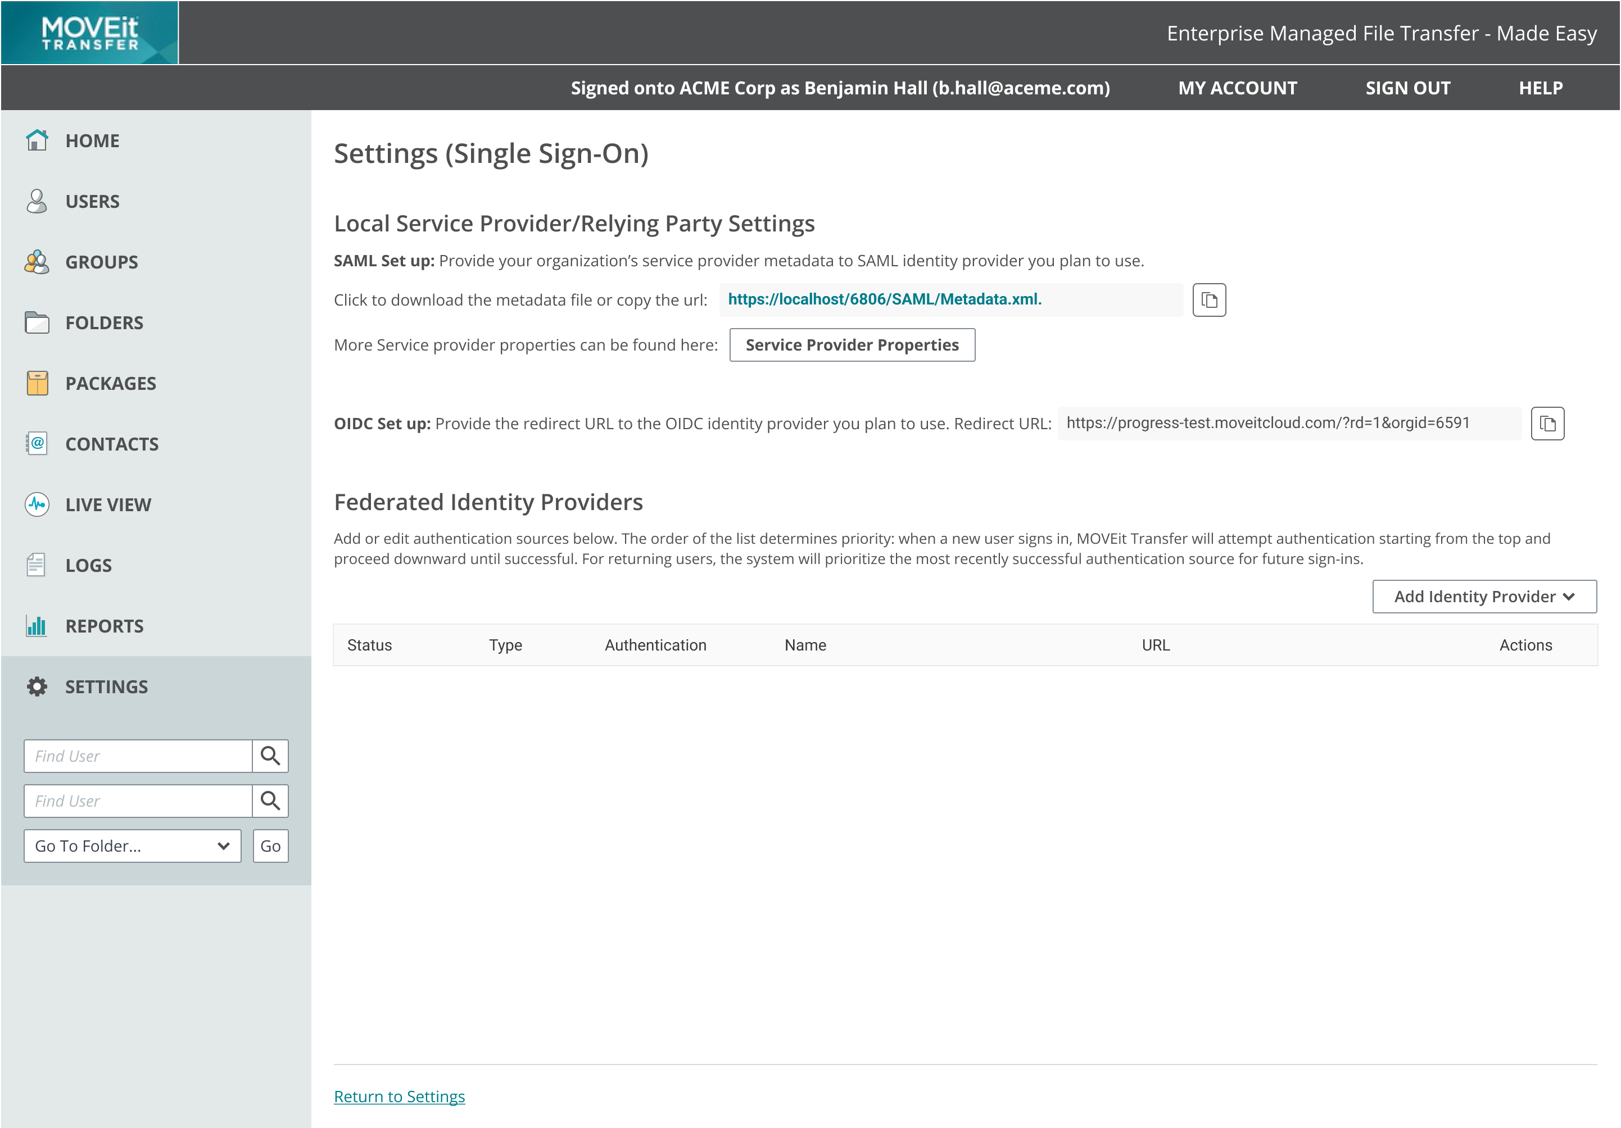Click the first Find User search magnifier
Screen dimensions: 1621x1128
[270, 756]
